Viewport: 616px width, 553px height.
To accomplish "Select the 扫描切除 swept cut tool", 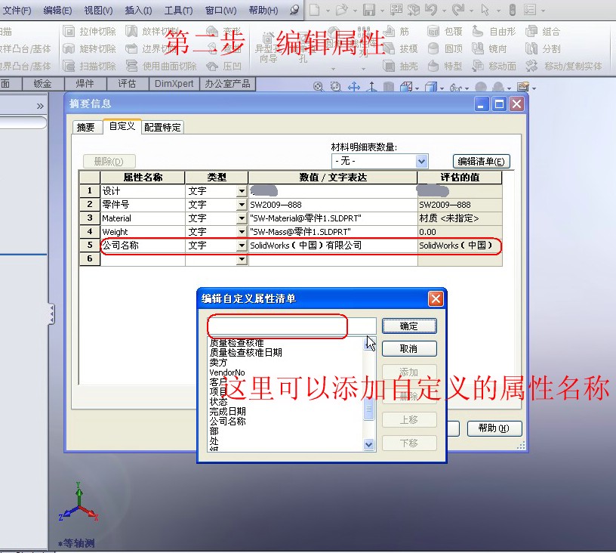I will pyautogui.click(x=90, y=66).
